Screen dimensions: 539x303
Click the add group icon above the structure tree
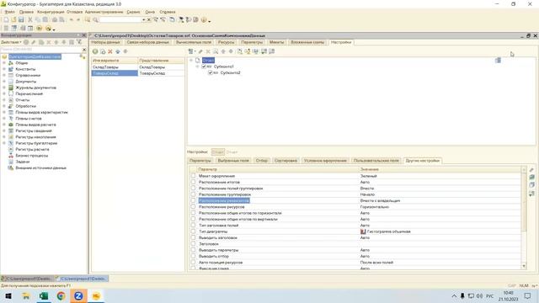[191, 51]
